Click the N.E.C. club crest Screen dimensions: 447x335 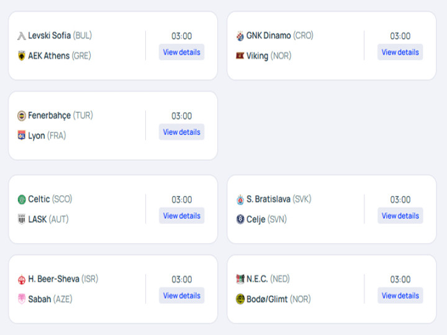(x=240, y=279)
